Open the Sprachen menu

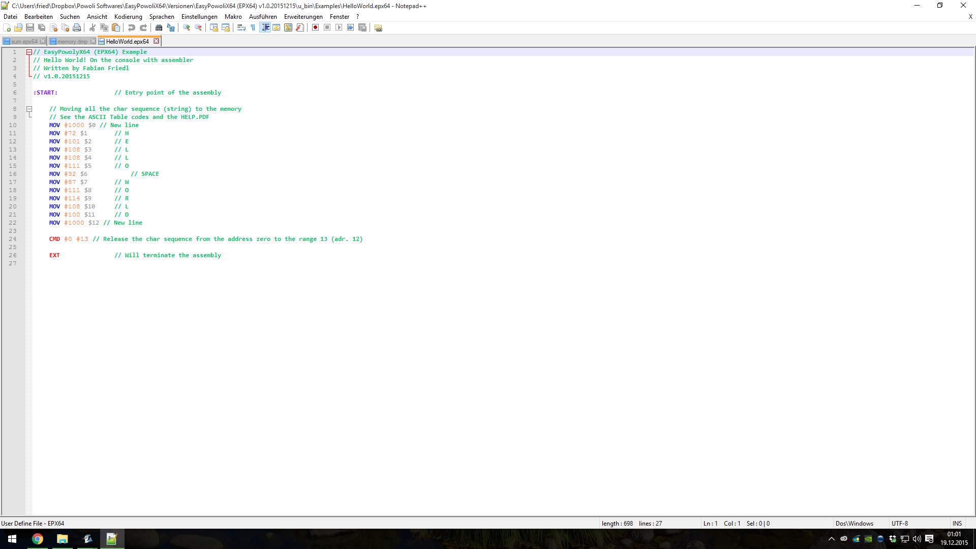[162, 17]
